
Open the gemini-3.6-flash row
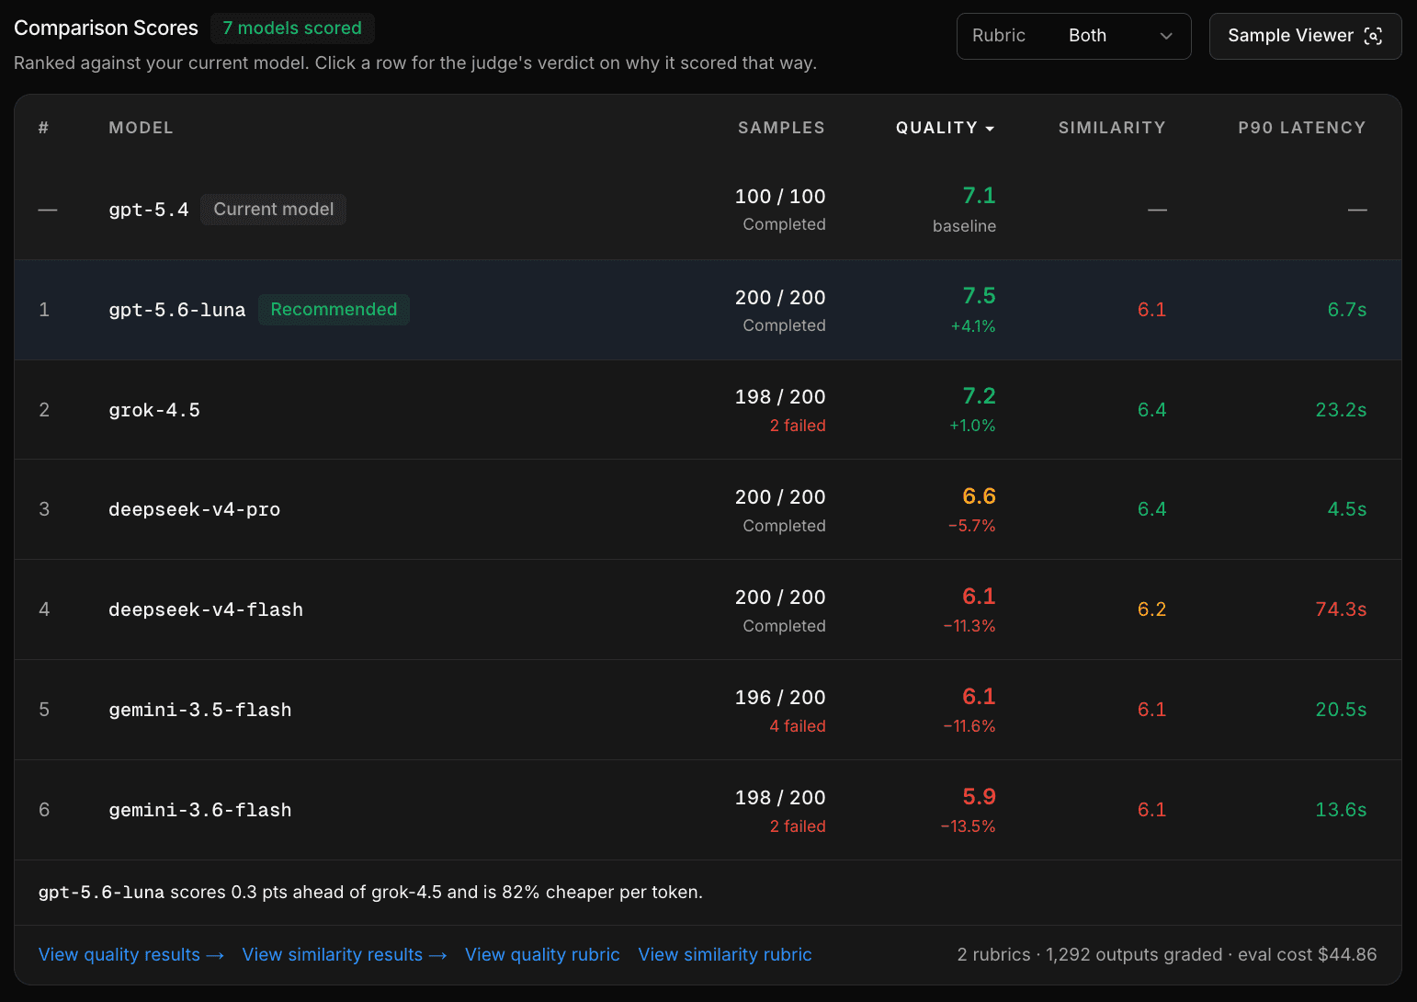[x=708, y=810]
